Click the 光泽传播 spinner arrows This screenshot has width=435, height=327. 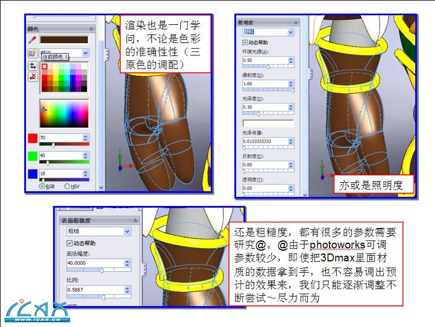pos(291,141)
